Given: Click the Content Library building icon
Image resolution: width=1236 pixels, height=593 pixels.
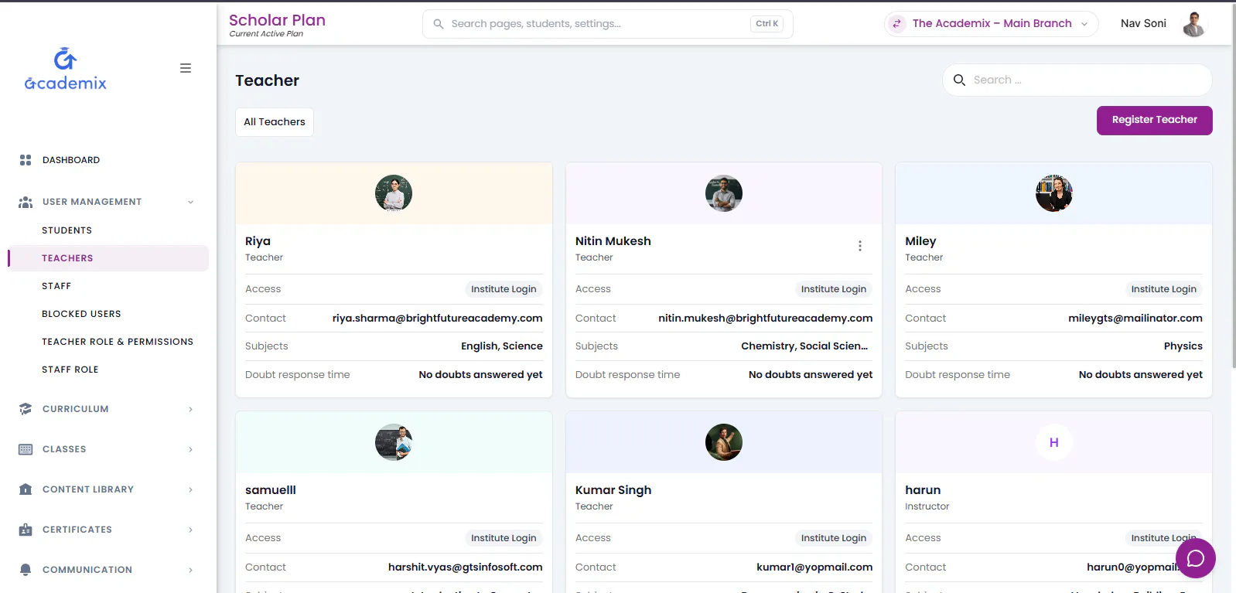Looking at the screenshot, I should click(x=26, y=489).
